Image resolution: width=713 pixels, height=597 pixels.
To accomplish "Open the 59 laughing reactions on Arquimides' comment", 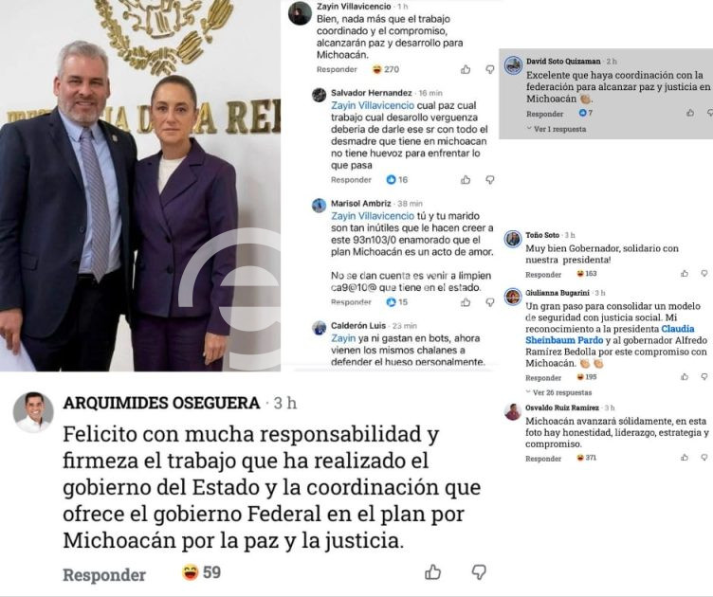I will pos(201,572).
